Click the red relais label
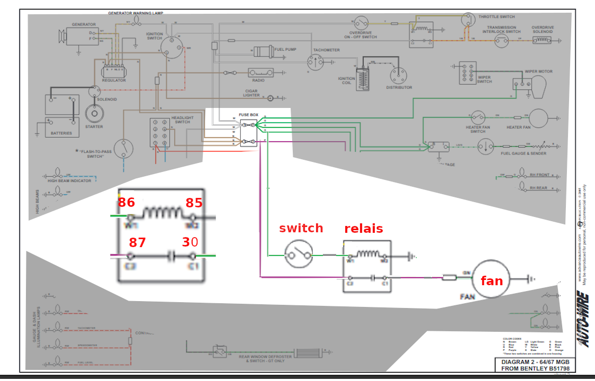 click(x=364, y=229)
